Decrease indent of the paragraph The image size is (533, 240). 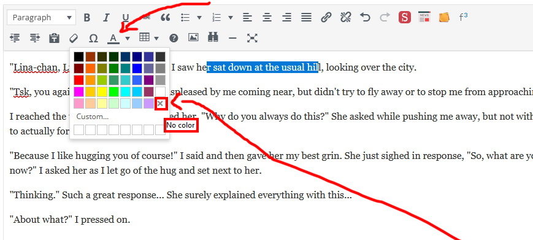coord(15,38)
